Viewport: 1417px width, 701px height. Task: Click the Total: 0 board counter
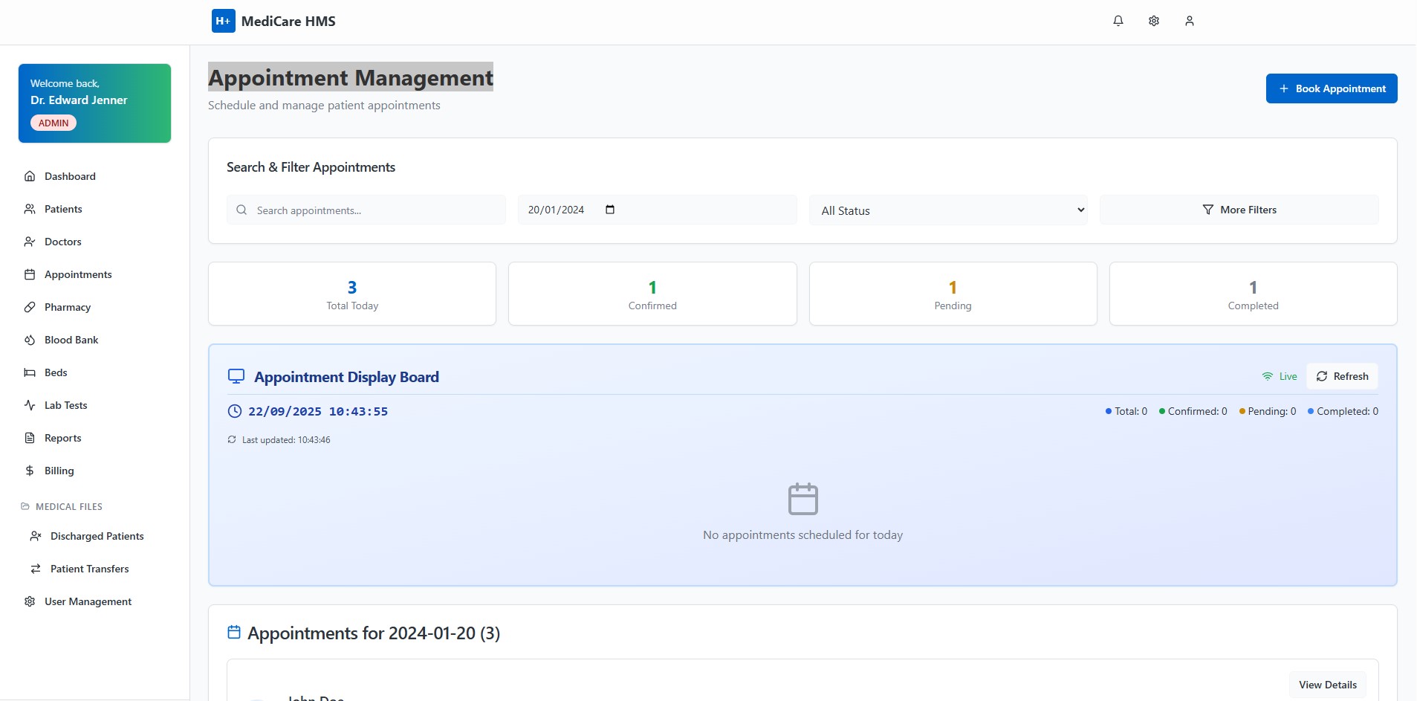(1126, 411)
